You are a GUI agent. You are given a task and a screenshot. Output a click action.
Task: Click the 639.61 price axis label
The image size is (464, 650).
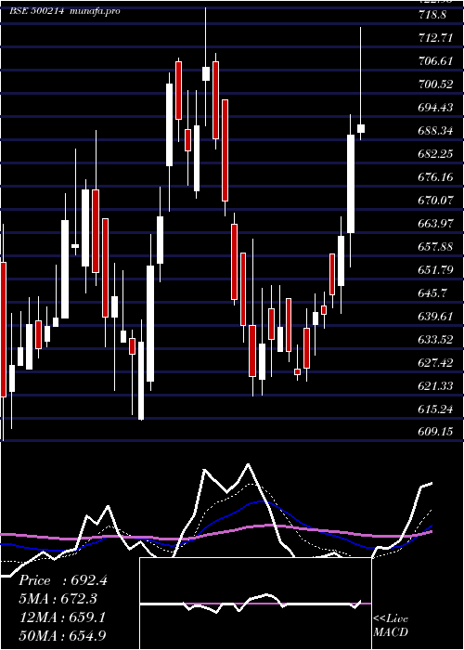(434, 317)
